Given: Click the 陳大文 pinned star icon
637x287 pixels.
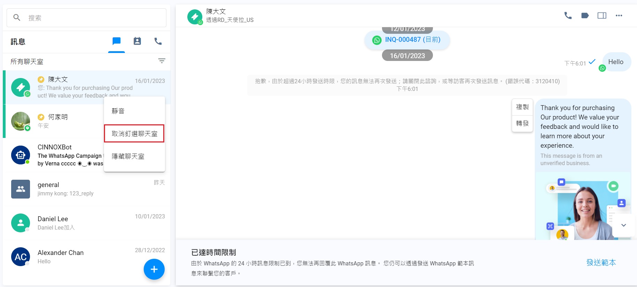Looking at the screenshot, I should click(x=41, y=79).
